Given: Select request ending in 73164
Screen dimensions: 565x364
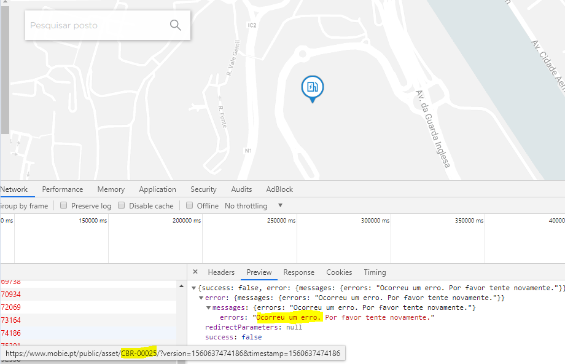Looking at the screenshot, I should pyautogui.click(x=11, y=320).
